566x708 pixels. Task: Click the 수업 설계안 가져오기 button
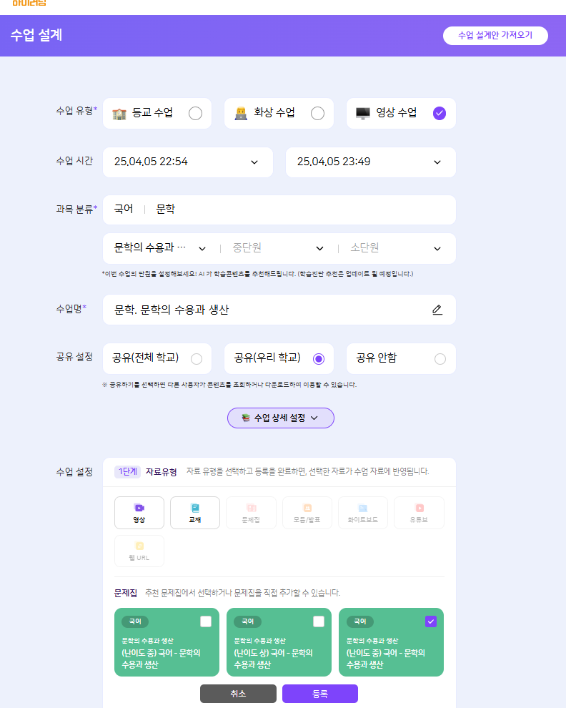(x=495, y=35)
